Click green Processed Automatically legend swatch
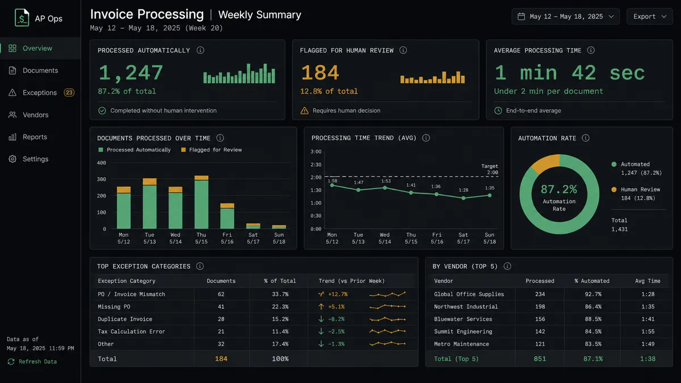Viewport: 681px width, 383px height. click(101, 150)
